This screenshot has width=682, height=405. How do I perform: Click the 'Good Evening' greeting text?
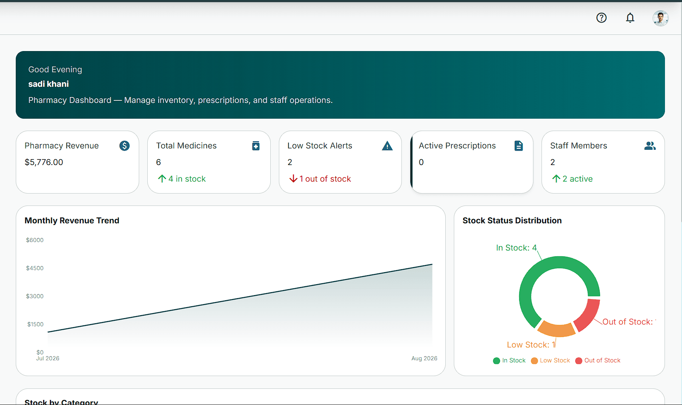[55, 70]
